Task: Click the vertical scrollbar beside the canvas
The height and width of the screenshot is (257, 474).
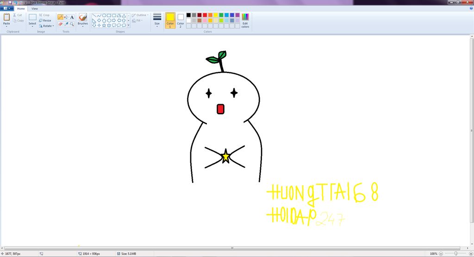Action: pos(472,131)
